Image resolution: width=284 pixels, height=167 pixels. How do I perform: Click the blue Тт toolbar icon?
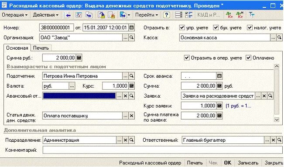(x=251, y=15)
